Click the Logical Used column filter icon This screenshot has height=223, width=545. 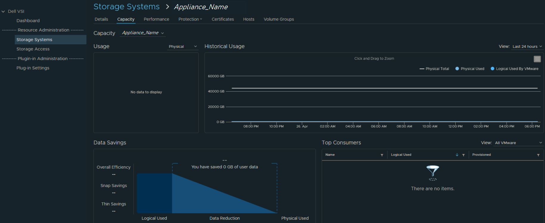point(463,155)
